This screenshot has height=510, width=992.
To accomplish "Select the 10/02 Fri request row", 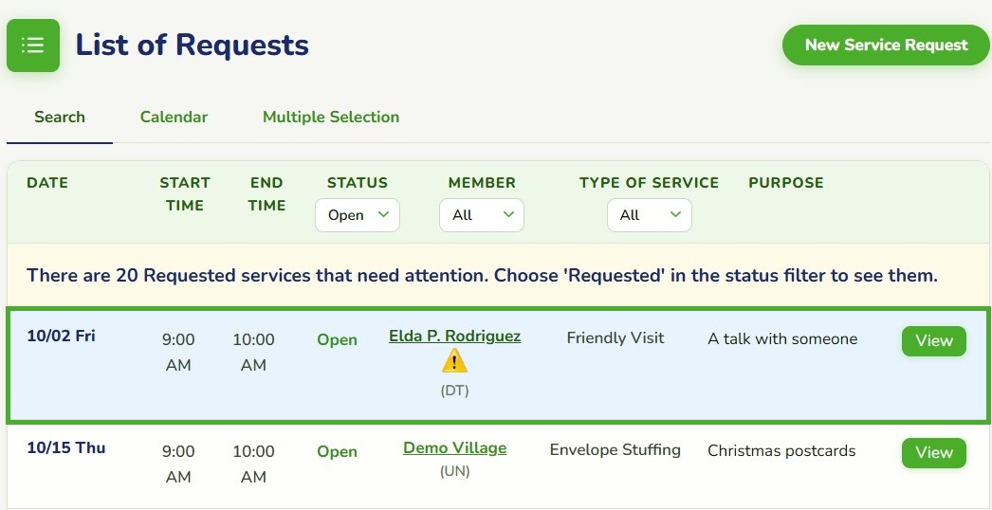I will click(x=499, y=365).
